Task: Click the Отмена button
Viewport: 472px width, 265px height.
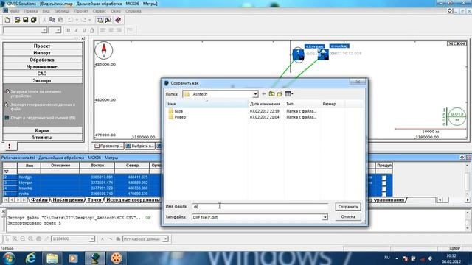Action: pos(348,216)
